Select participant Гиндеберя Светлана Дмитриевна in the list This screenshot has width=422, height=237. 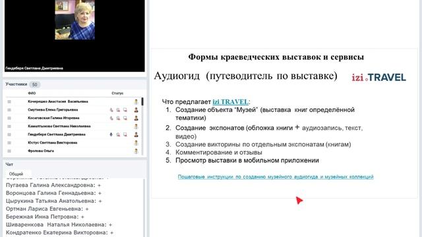pyautogui.click(x=57, y=134)
